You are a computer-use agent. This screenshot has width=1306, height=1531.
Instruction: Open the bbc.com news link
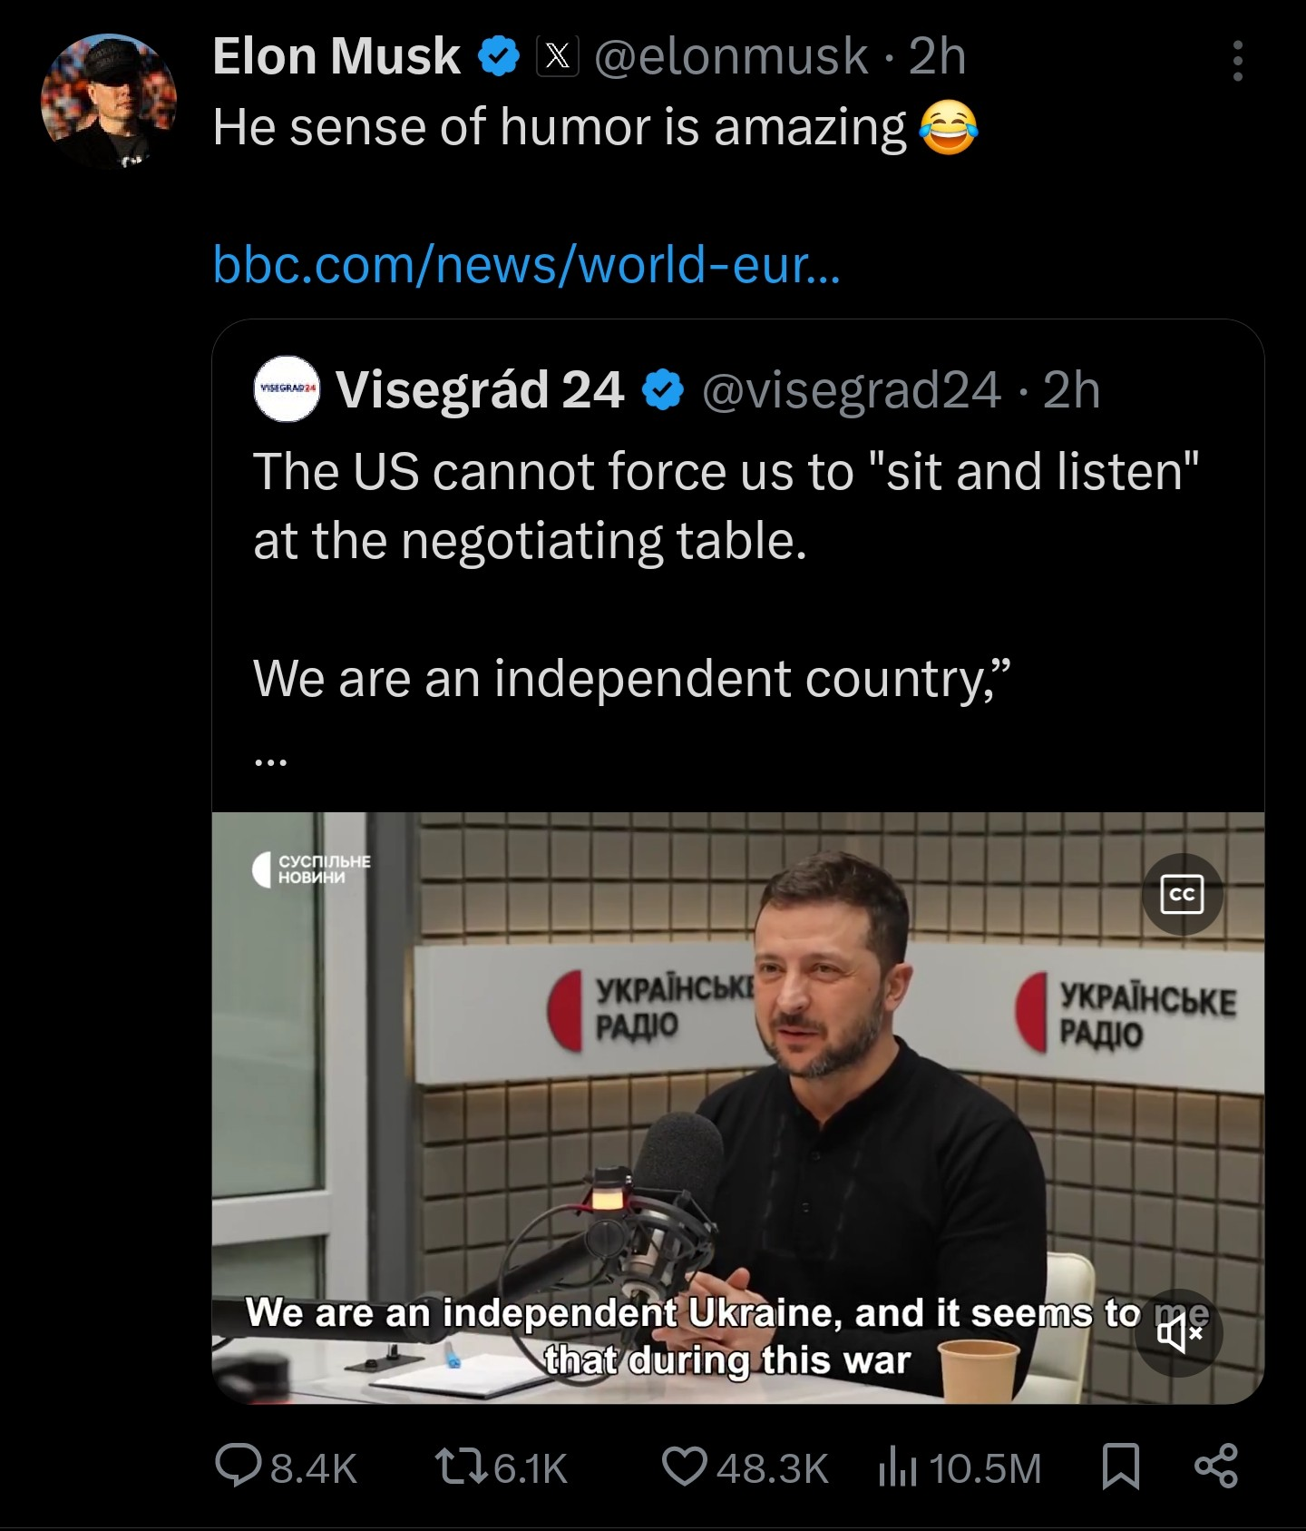pyautogui.click(x=526, y=264)
